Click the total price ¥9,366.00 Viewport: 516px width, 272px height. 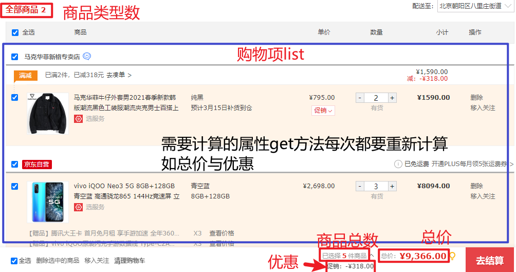423,256
